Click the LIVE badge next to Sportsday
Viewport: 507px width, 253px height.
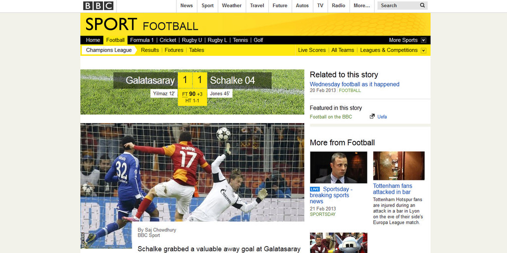[314, 189]
